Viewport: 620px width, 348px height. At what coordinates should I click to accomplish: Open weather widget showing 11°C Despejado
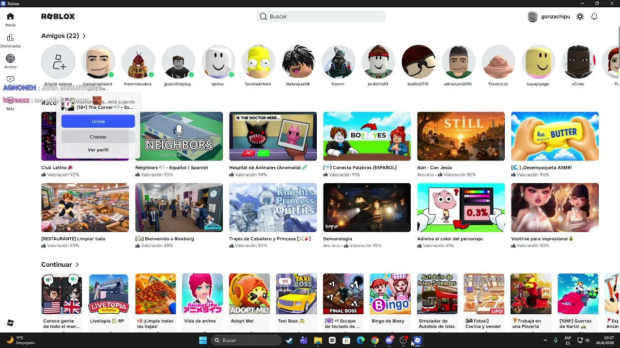pos(20,340)
